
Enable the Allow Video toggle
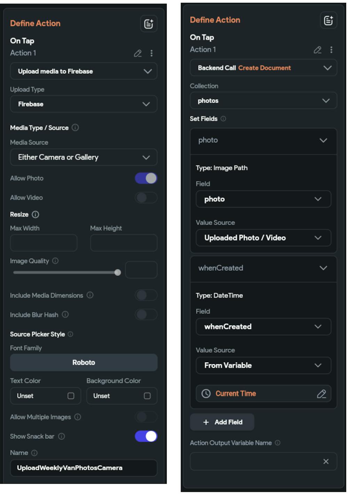pyautogui.click(x=146, y=197)
